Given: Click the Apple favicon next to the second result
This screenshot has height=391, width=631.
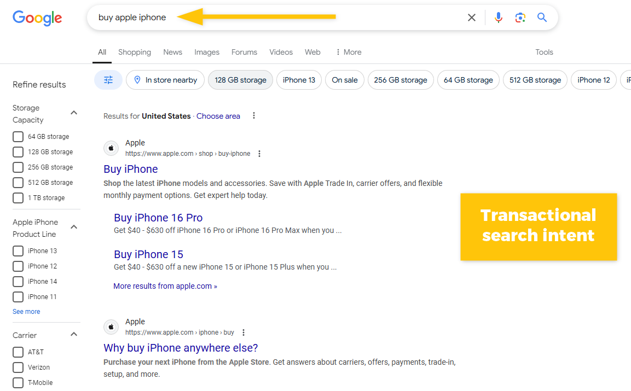Looking at the screenshot, I should pos(111,327).
